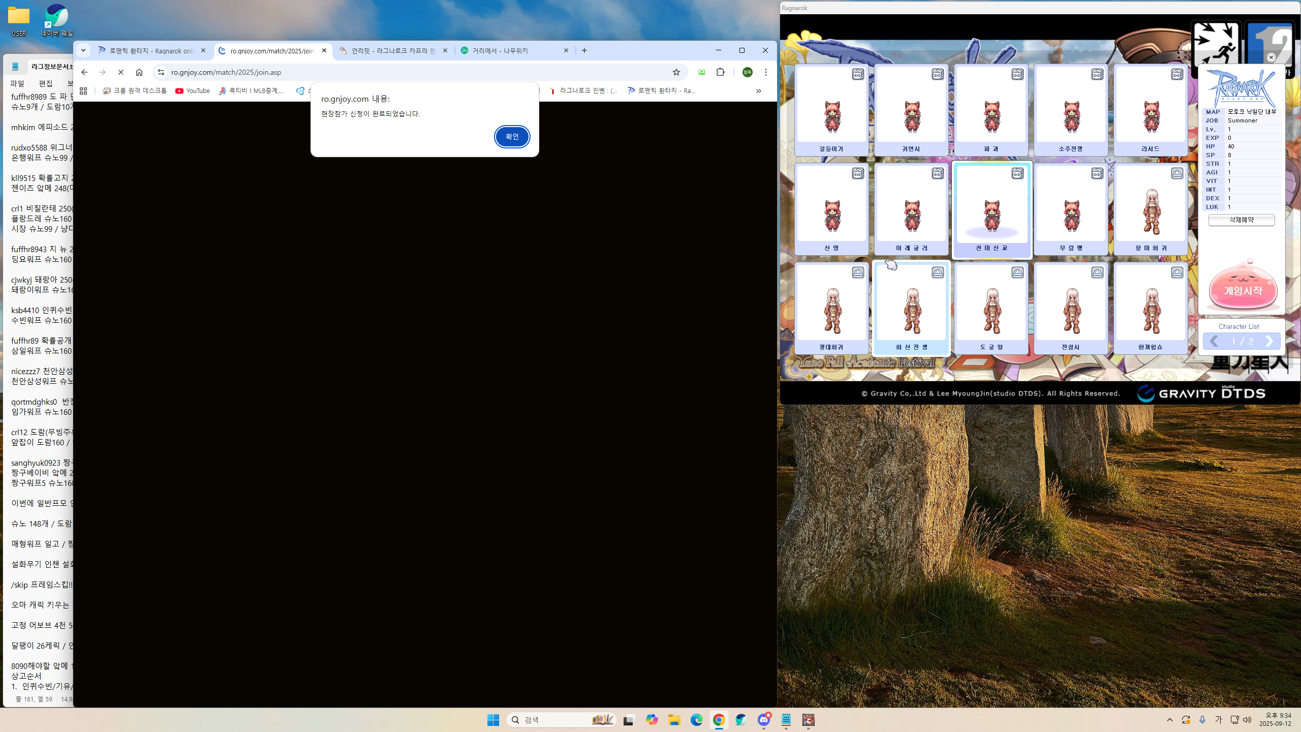
Task: Click the job icon on 화 산 전 생 card
Action: [938, 272]
